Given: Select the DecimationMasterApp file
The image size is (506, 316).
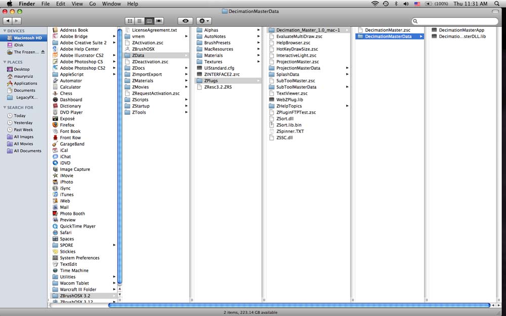Looking at the screenshot, I should pyautogui.click(x=461, y=30).
